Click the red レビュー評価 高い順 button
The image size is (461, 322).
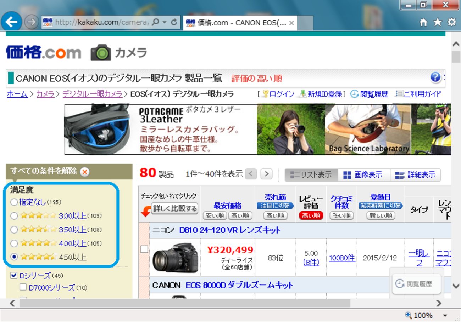[311, 215]
